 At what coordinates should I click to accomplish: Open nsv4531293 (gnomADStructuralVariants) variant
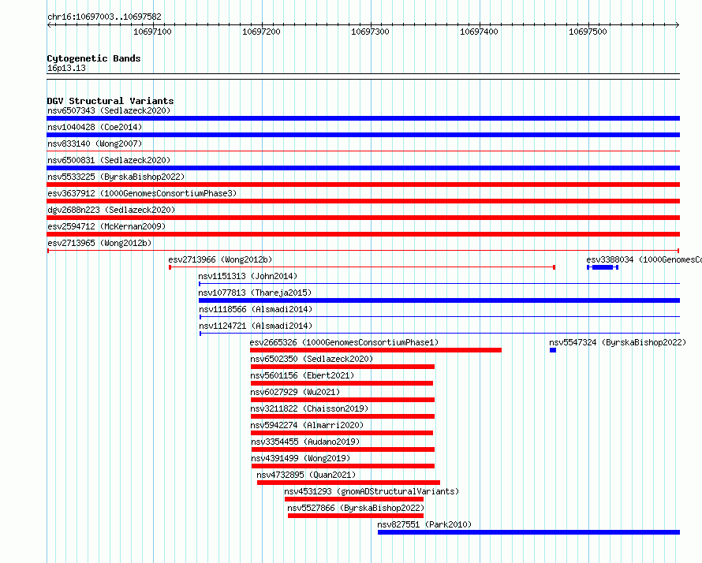tap(372, 491)
